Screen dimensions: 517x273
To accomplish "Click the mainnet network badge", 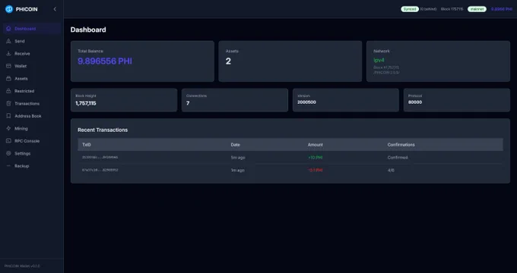I will point(477,9).
